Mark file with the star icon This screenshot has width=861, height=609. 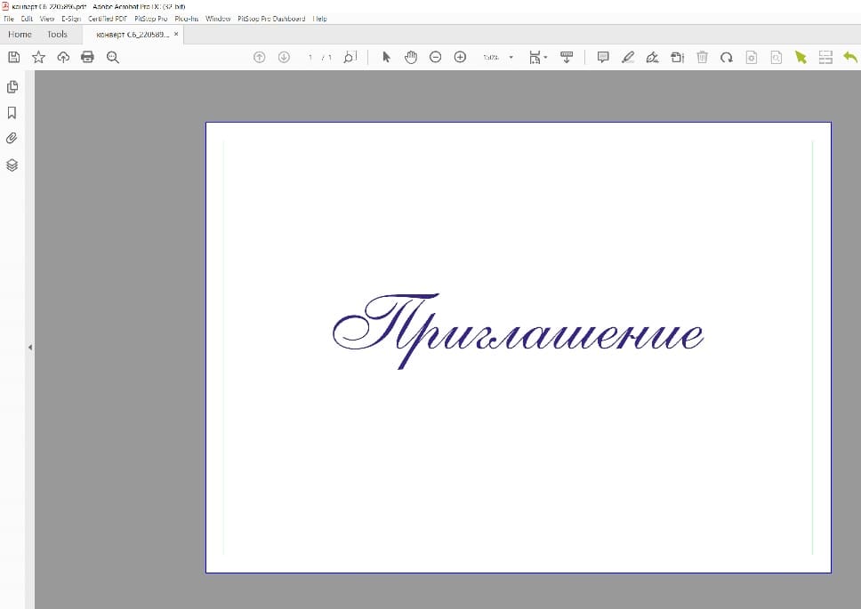click(x=38, y=57)
